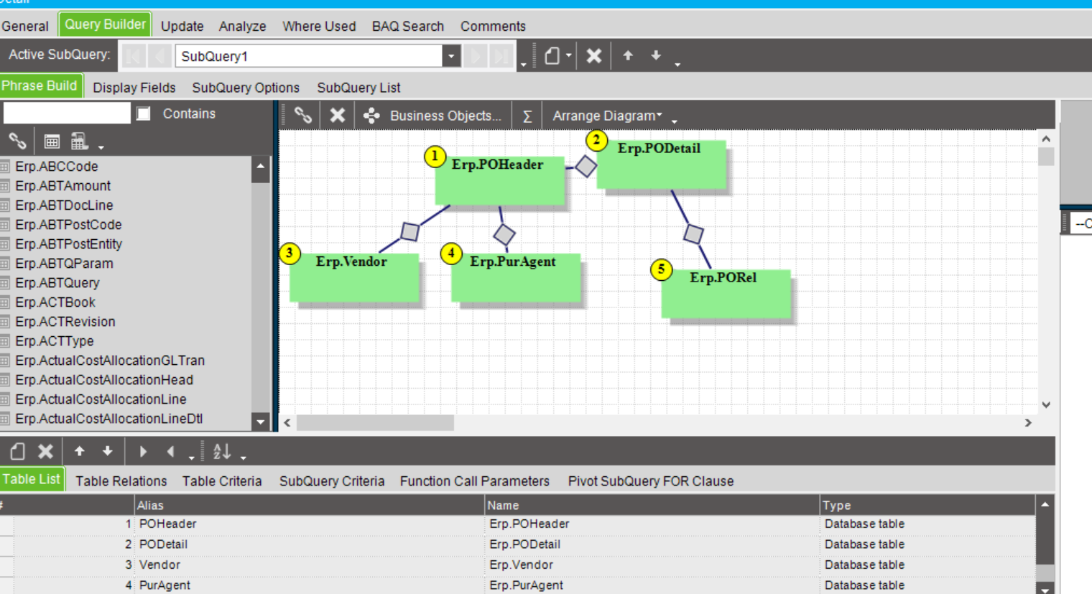Click the down arrow of the Erp list scrollbar

(260, 422)
